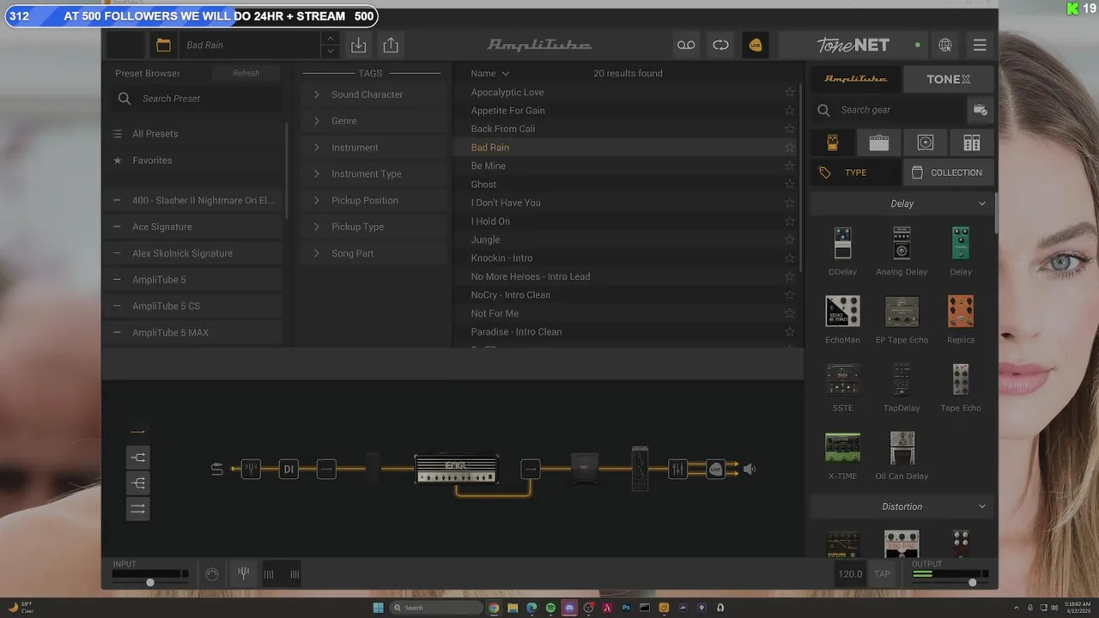Favorite the Not For Me preset star

point(790,313)
